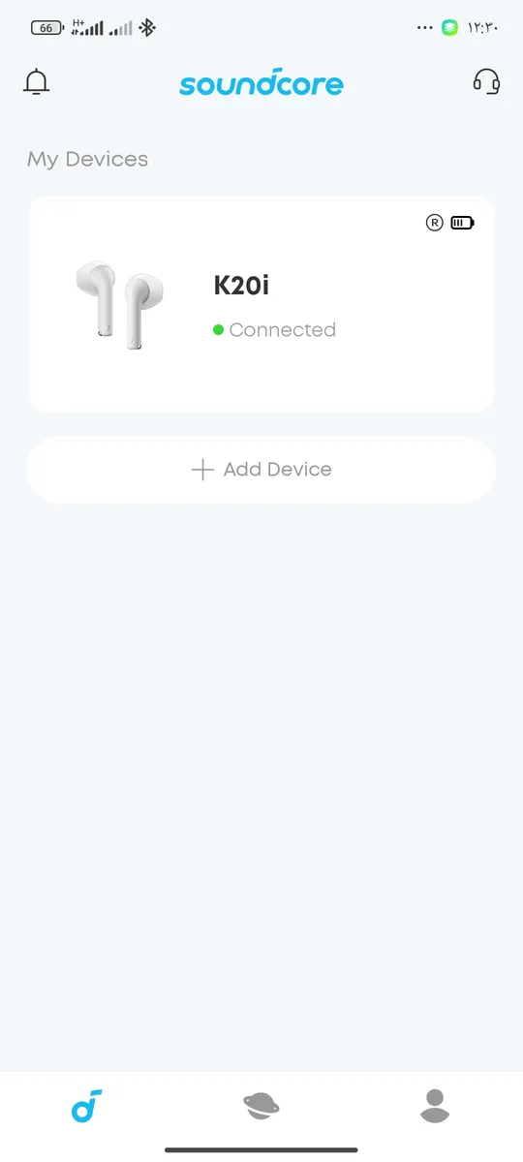Tap the Connected status text

[x=283, y=330]
